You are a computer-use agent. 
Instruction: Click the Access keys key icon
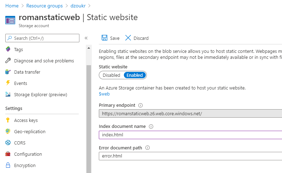click(x=8, y=120)
